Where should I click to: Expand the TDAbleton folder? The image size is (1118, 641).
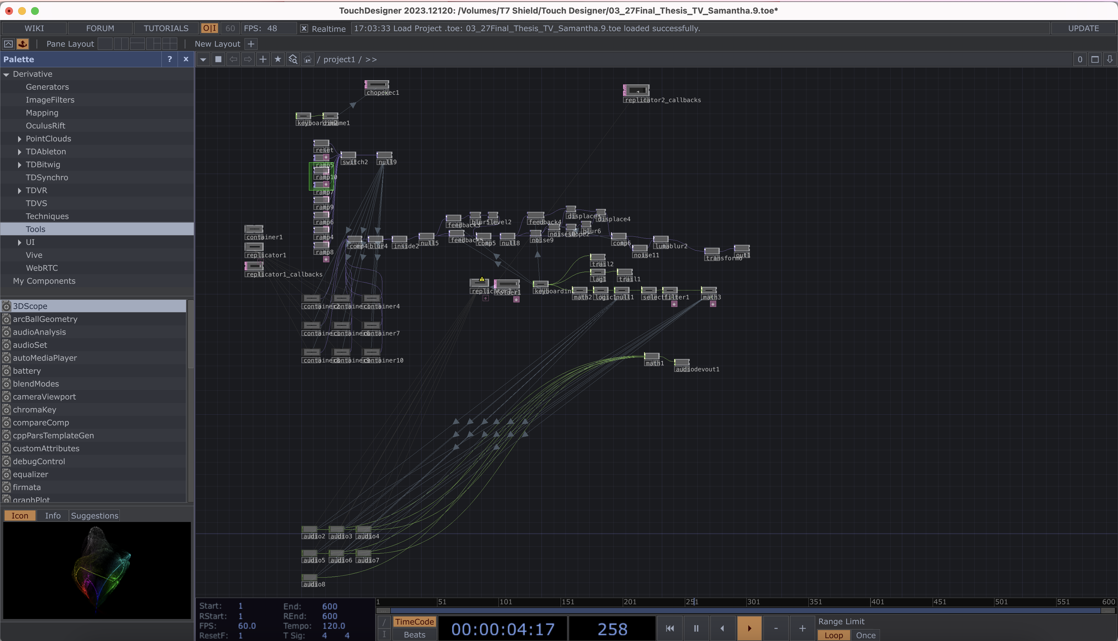19,152
